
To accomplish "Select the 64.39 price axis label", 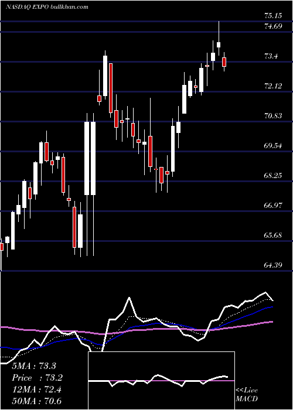I will [273, 265].
